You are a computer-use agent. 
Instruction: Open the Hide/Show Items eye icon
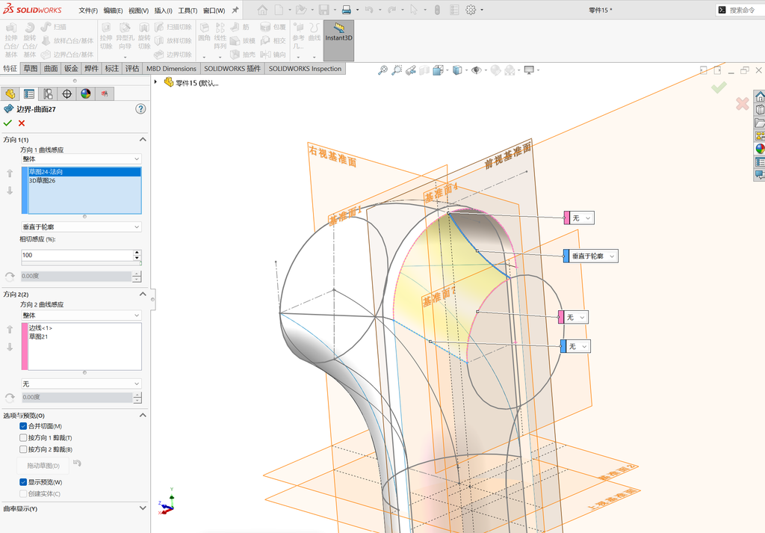pyautogui.click(x=476, y=70)
